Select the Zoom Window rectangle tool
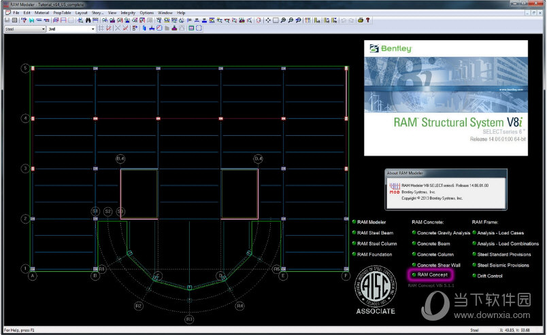The height and width of the screenshot is (335, 547). (276, 20)
